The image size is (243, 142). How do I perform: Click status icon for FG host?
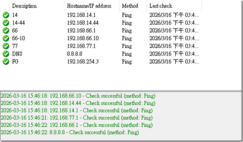(x=6, y=61)
